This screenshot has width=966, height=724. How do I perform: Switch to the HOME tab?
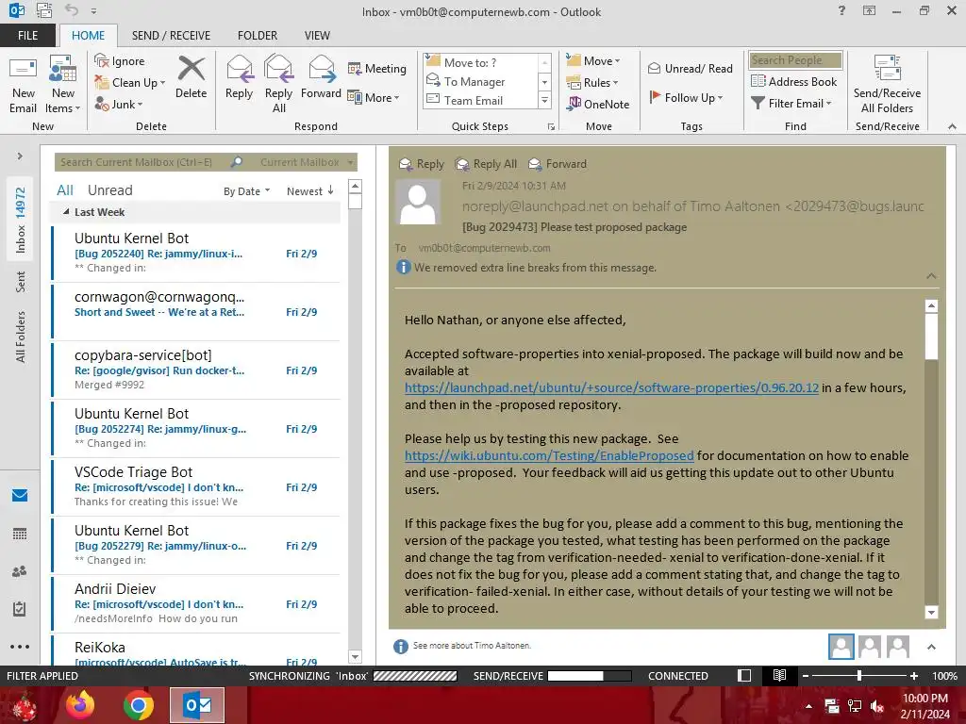point(88,35)
